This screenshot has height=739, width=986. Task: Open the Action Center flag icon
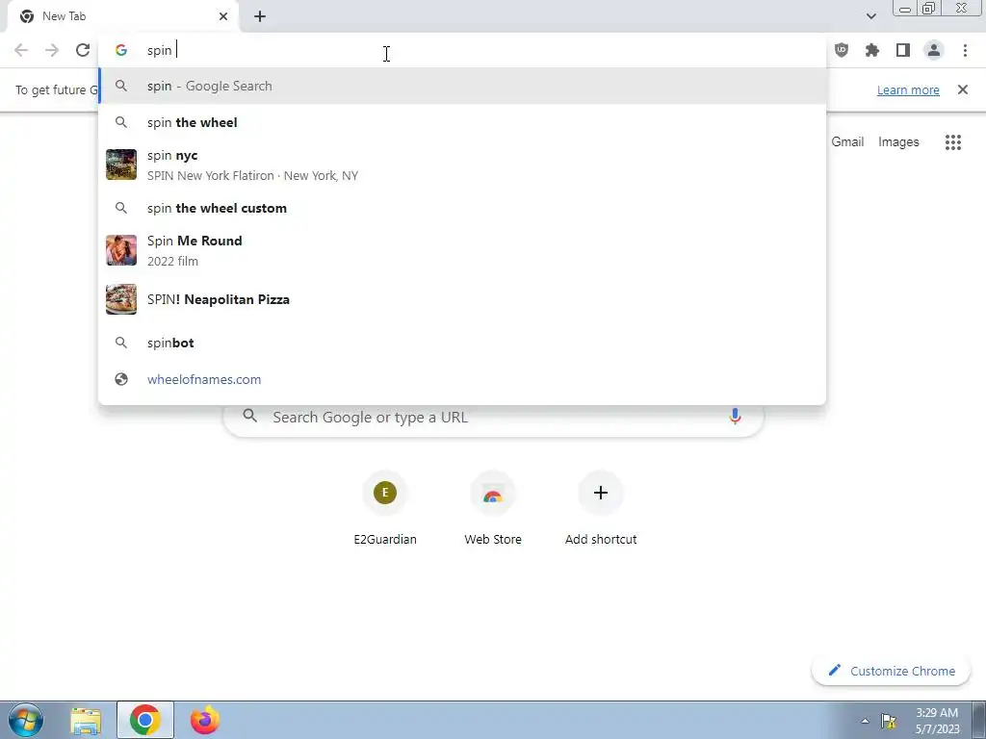[889, 721]
